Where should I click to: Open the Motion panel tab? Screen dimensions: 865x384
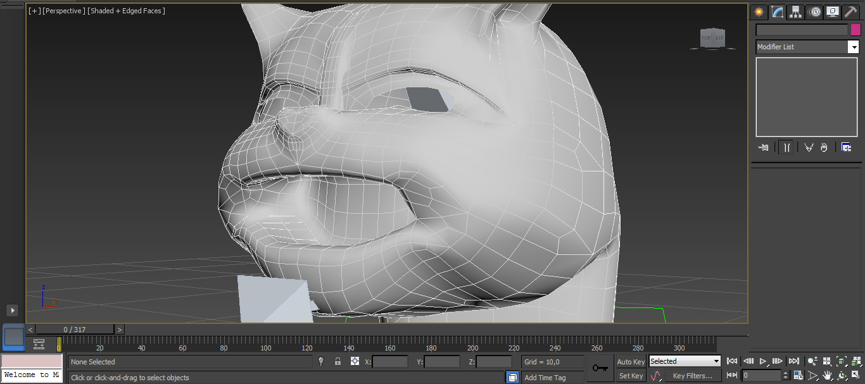(x=814, y=12)
